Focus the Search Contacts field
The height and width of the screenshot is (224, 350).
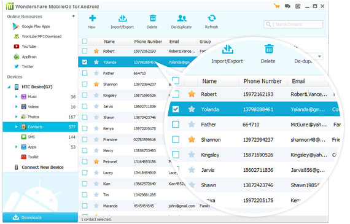[x=293, y=25]
